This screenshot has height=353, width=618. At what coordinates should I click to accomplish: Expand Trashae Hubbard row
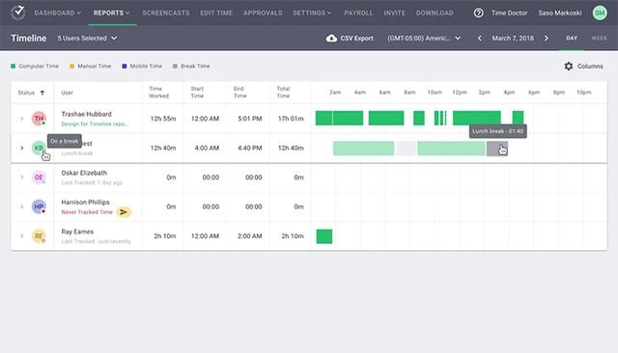(21, 119)
